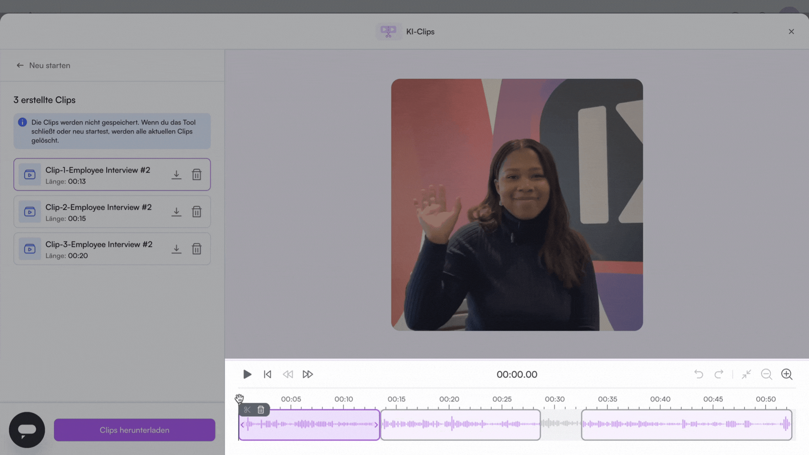Zoom in on the timeline

coord(787,374)
